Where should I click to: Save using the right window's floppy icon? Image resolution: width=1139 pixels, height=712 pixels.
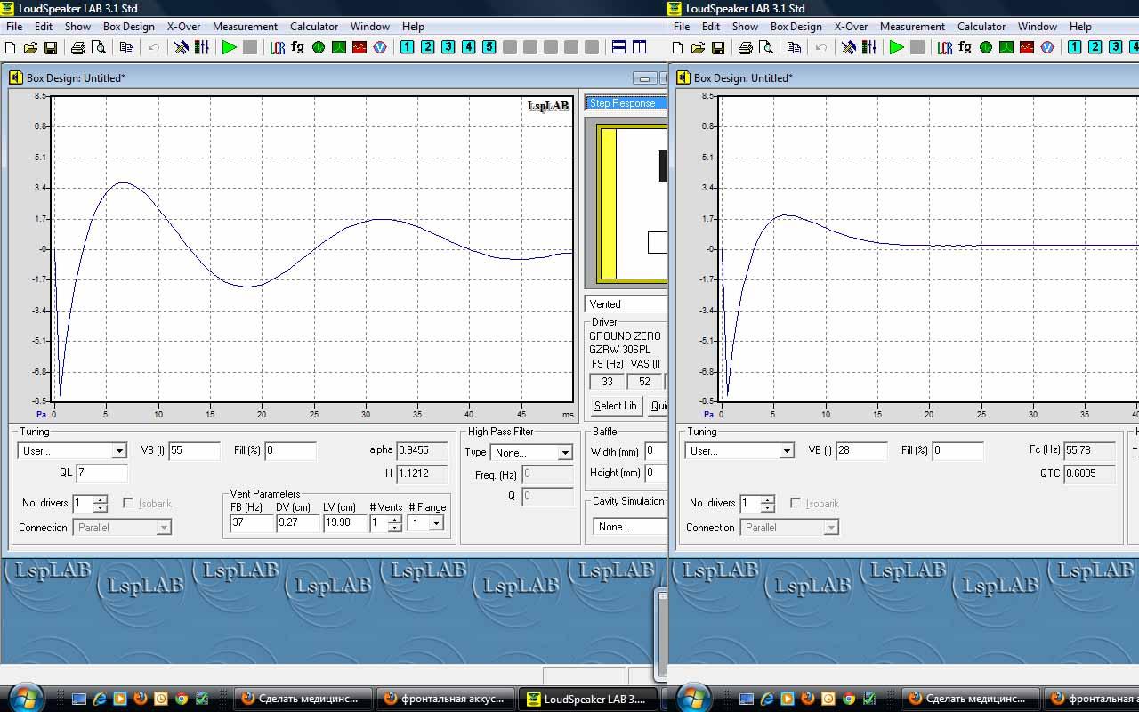coord(718,47)
